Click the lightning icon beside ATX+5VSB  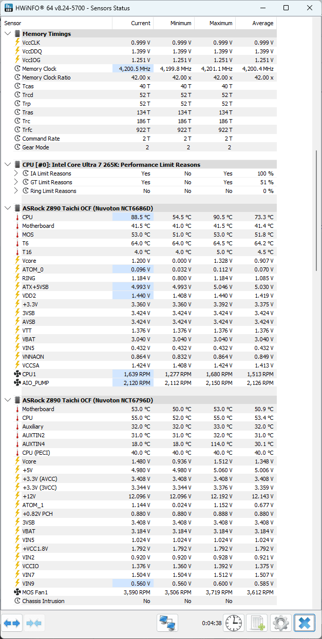pos(17,287)
